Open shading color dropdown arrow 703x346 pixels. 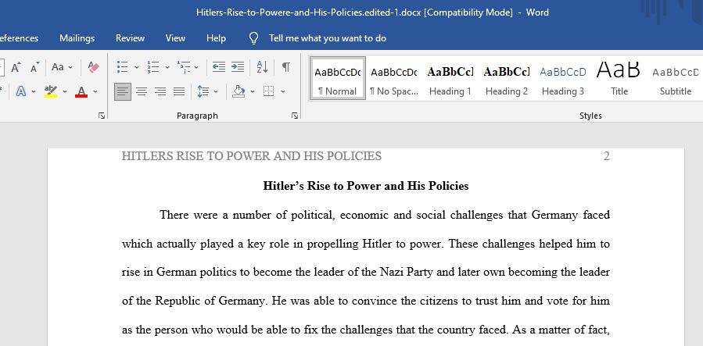coord(253,91)
